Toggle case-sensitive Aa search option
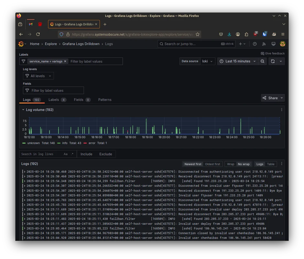Viewport: 304px width, 259px height. coord(66,154)
